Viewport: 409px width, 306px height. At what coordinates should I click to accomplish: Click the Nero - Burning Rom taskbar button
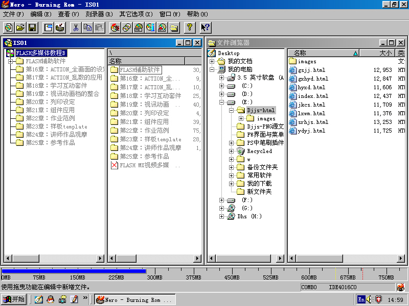tap(135, 300)
